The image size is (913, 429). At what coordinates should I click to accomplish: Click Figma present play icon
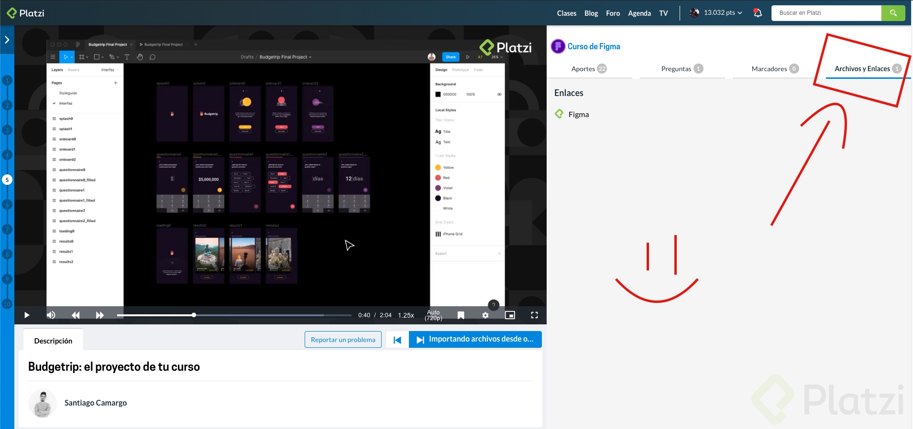click(468, 57)
